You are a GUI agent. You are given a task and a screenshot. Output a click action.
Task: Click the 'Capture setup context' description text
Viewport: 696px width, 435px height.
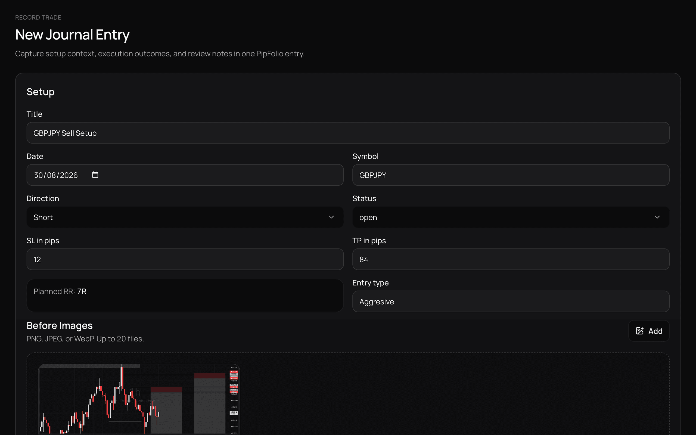160,54
